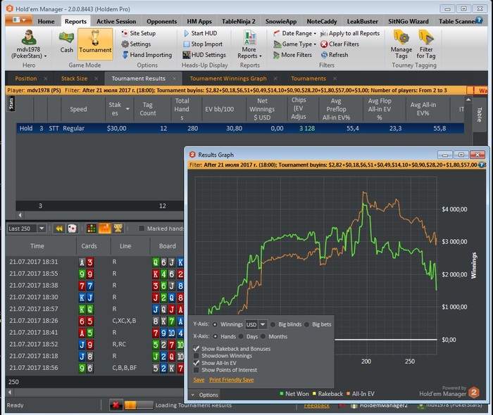Open Hand Importing options
The image size is (493, 415).
click(146, 55)
